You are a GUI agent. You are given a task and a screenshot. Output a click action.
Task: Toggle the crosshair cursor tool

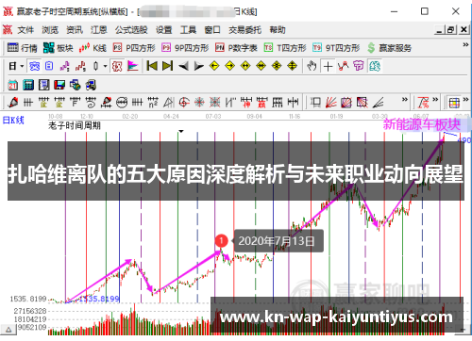pyautogui.click(x=328, y=66)
